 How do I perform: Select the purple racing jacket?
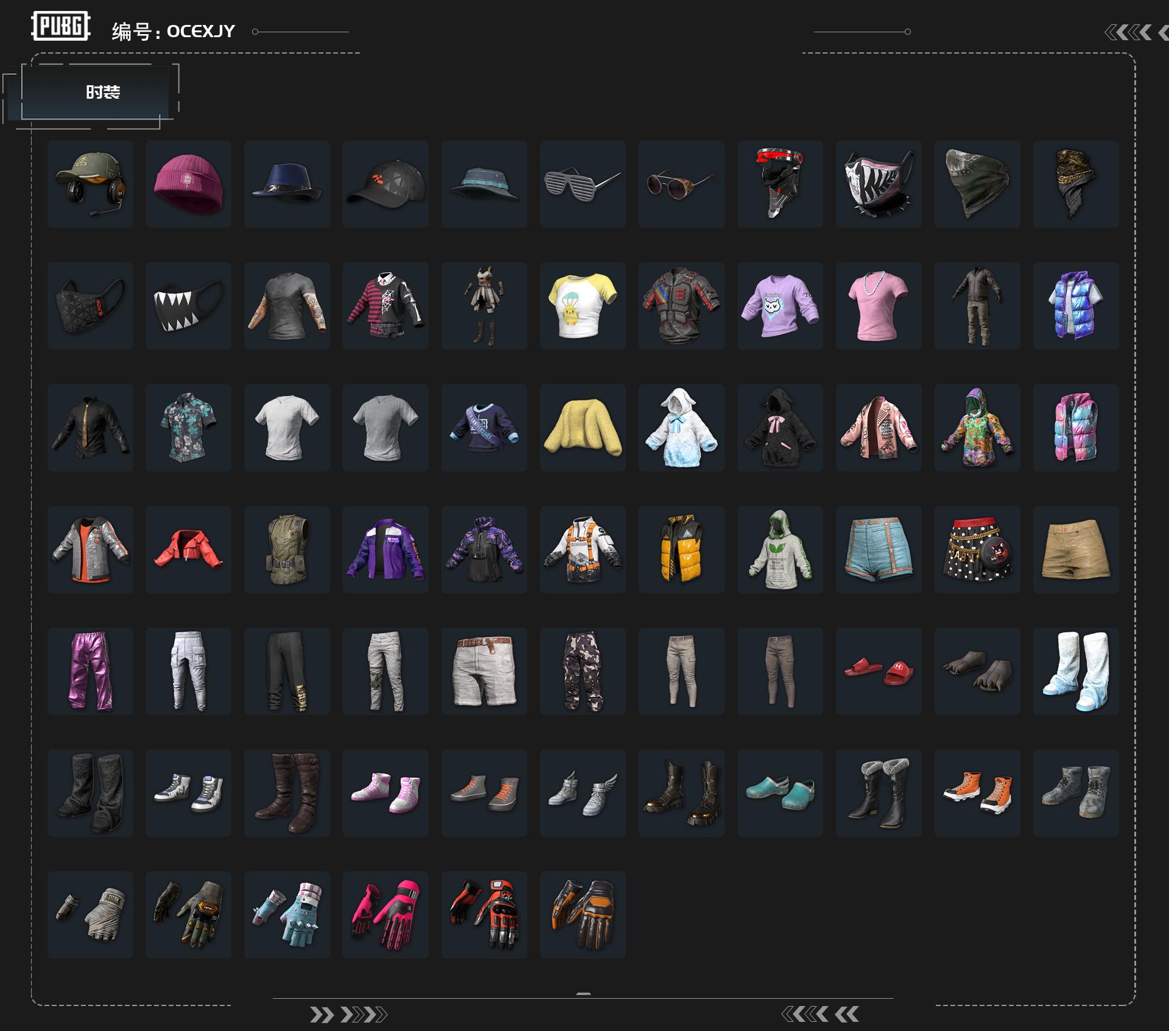386,550
